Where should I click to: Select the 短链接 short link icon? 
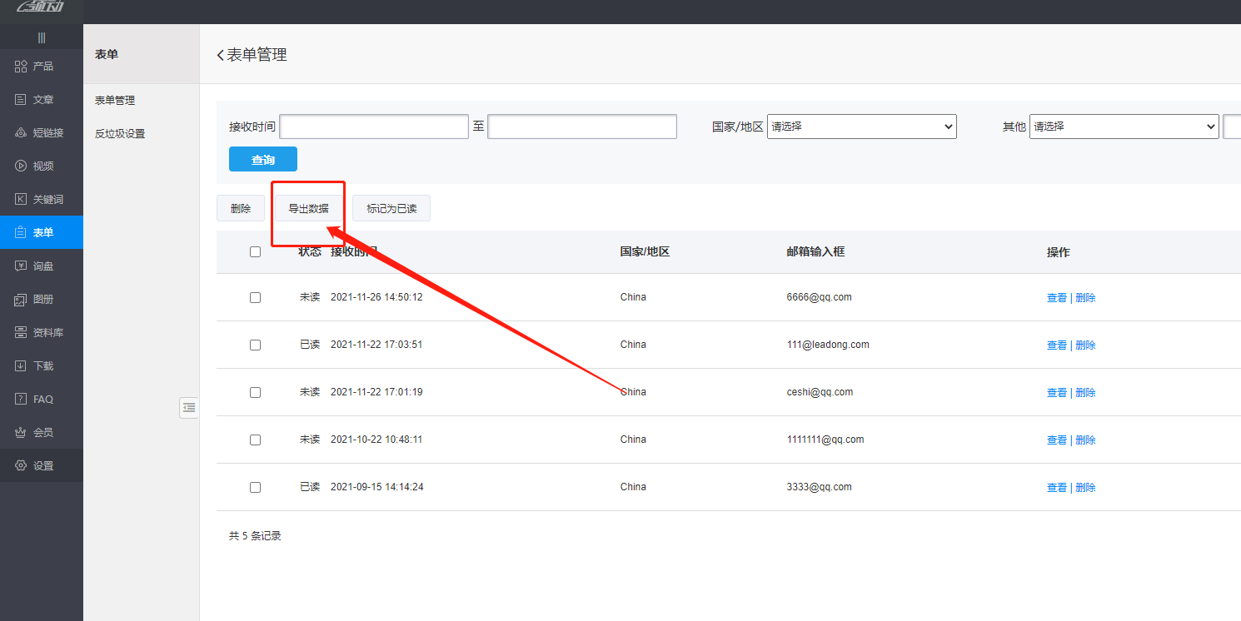point(22,133)
